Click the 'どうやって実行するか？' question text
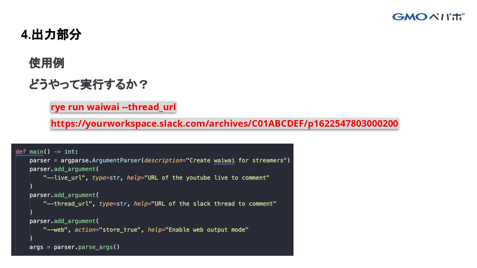This screenshot has height=268, width=477. (88, 85)
